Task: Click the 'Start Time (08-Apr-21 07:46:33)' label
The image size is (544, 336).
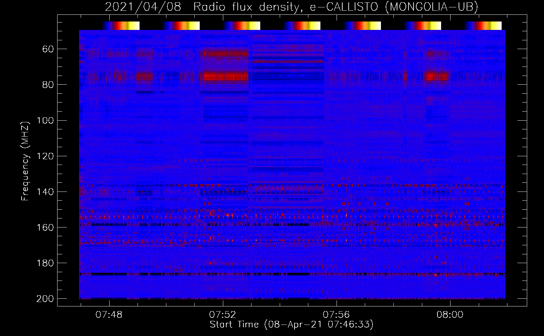Action: tap(292, 325)
